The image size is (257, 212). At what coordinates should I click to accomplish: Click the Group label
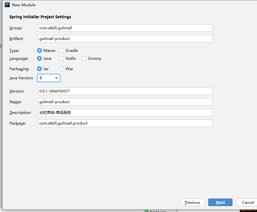click(16, 28)
